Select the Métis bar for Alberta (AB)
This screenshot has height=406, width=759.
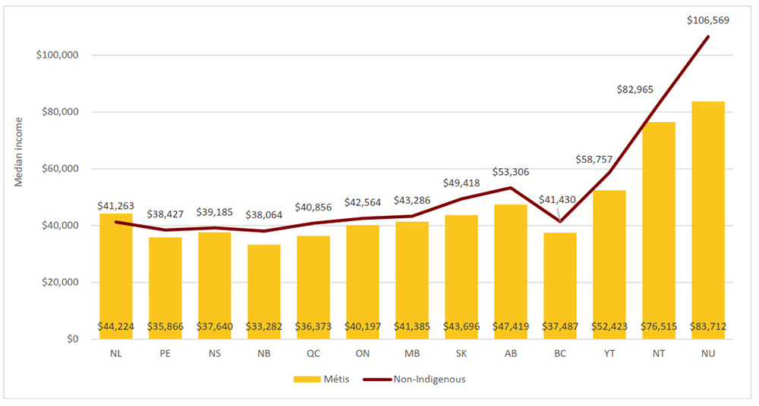(510, 265)
